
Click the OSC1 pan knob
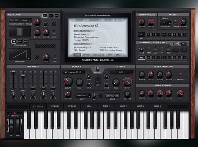(13, 95)
